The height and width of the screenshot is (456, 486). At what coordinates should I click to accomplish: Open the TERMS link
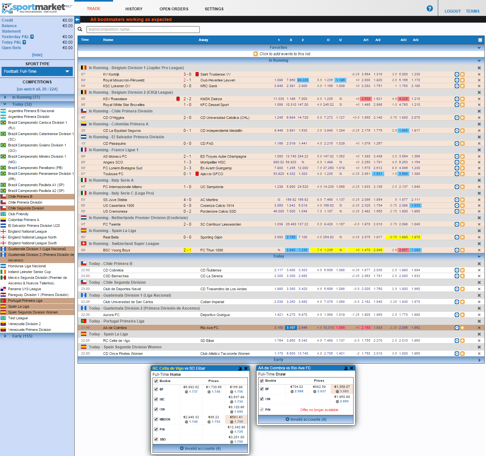click(472, 11)
